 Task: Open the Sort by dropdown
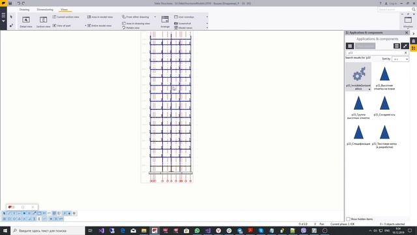400,59
